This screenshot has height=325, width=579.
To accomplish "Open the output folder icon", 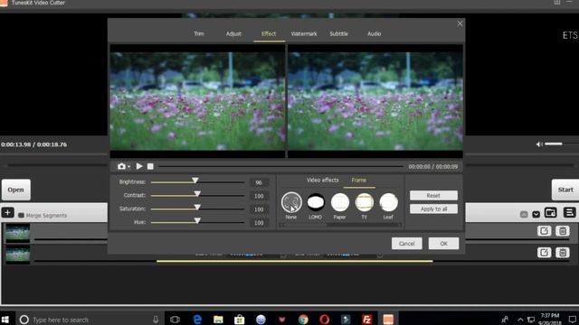I will pos(550,213).
